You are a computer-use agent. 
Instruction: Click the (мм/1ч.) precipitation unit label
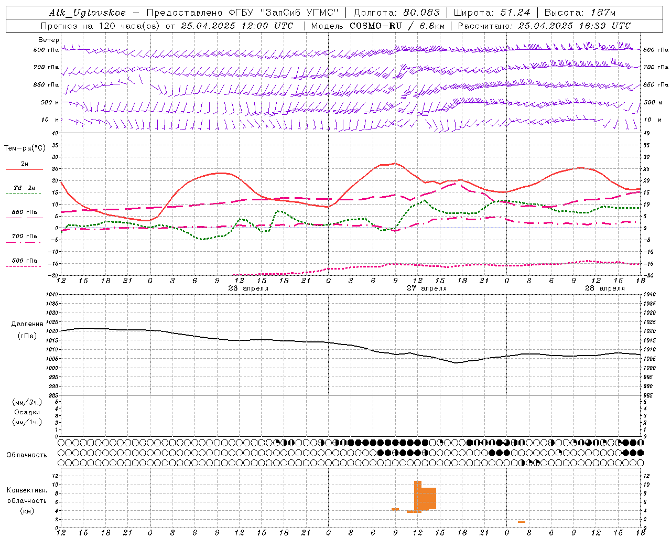pyautogui.click(x=27, y=422)
